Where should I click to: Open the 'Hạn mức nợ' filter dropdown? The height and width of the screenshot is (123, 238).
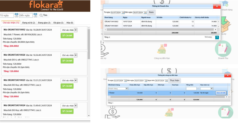click(x=212, y=89)
